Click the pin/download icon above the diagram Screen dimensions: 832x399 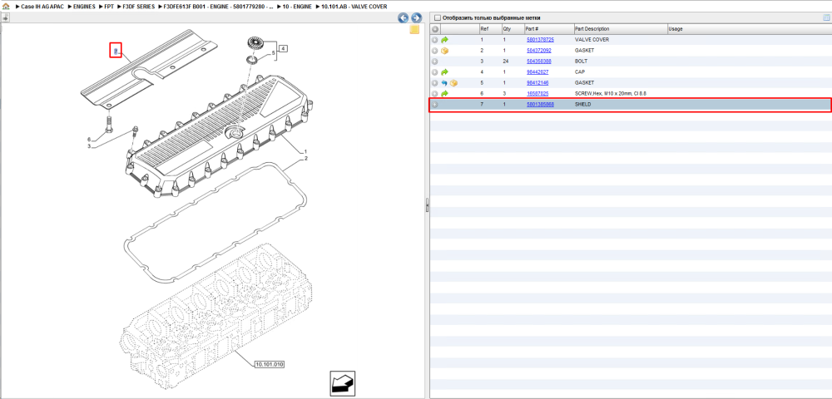point(5,18)
